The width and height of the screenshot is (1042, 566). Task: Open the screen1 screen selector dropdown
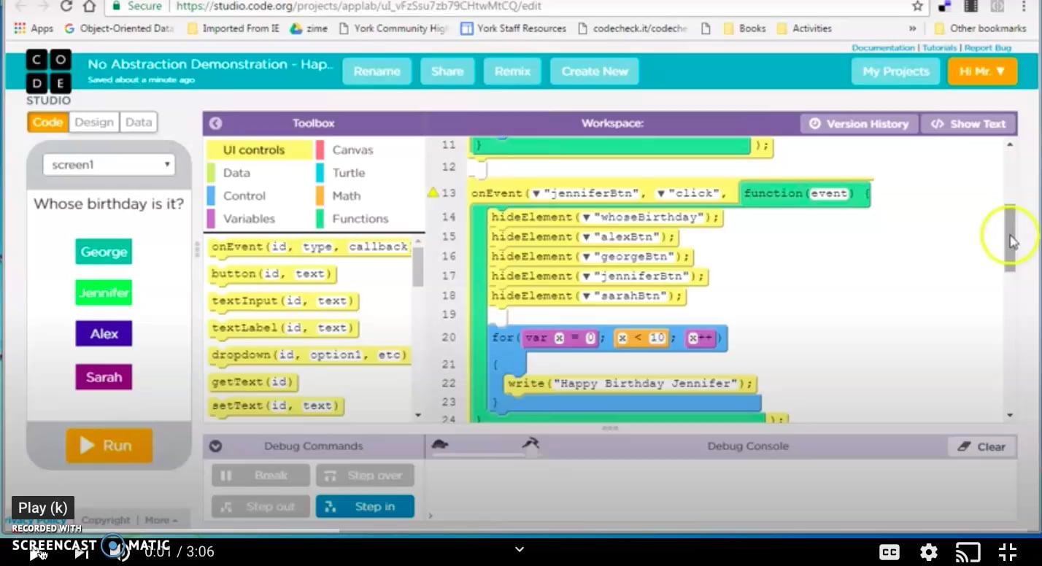point(109,165)
